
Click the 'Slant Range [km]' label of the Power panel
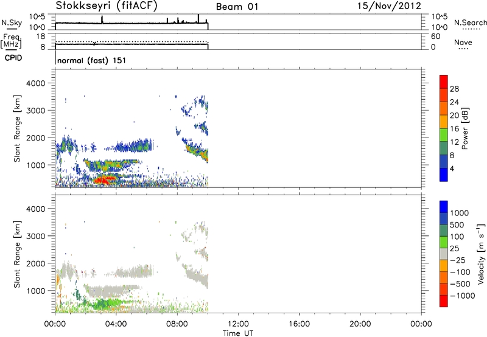pos(17,128)
